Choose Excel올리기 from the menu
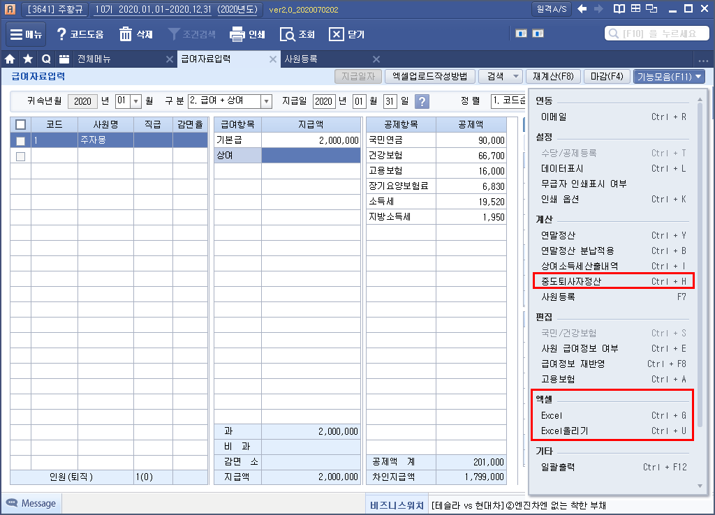 coord(614,431)
